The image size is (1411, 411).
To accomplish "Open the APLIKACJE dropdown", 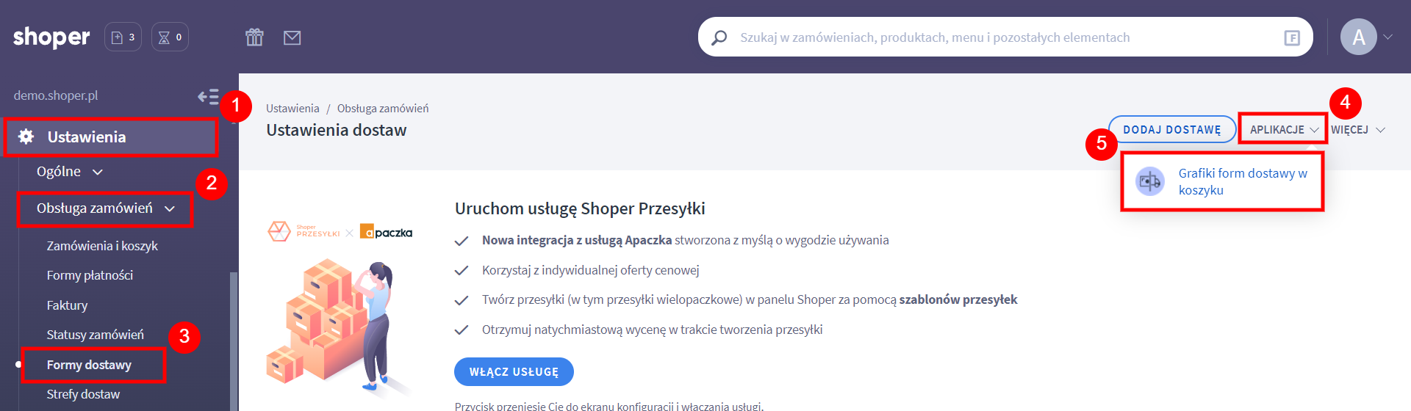I will 1283,130.
